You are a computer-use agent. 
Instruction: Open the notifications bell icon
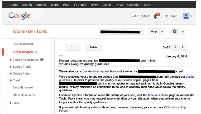[155, 16]
